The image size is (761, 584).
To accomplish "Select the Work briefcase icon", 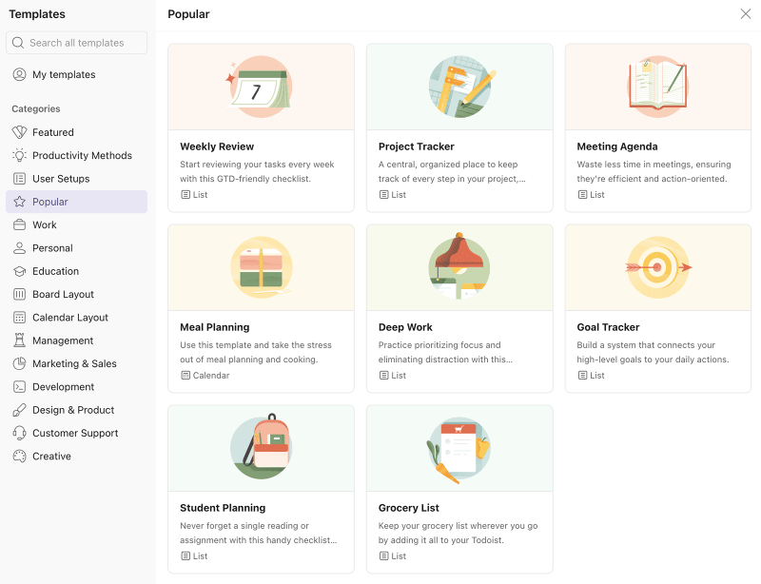I will tap(19, 224).
